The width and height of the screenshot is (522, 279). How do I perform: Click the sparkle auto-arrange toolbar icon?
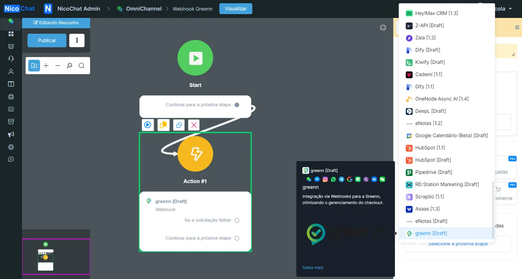(x=69, y=66)
